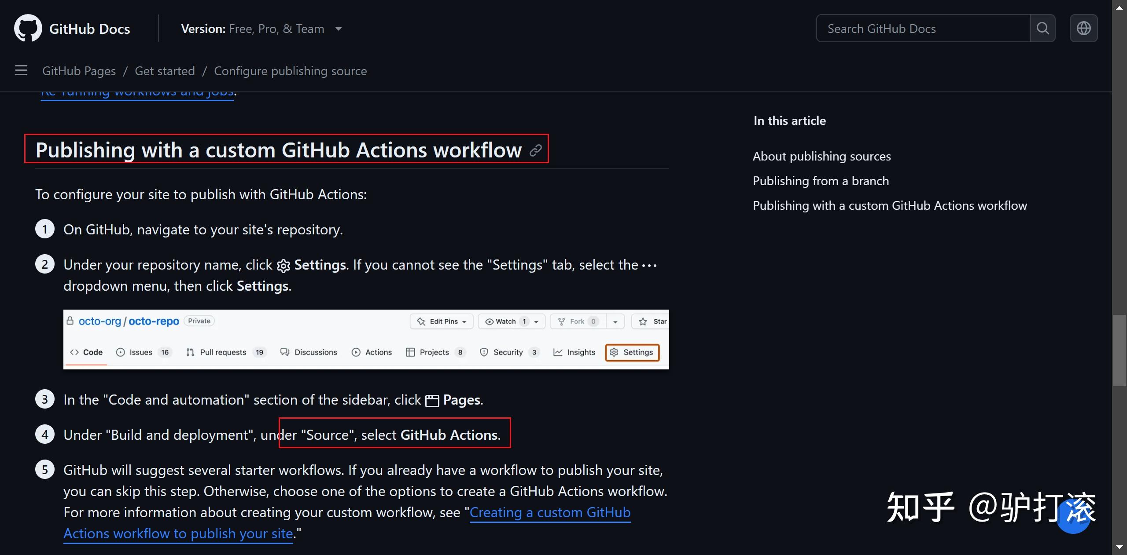Click the Star button in repo screenshot

coord(652,321)
